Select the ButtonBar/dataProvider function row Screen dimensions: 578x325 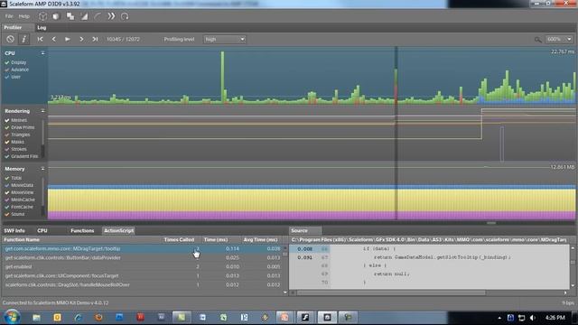(142, 258)
